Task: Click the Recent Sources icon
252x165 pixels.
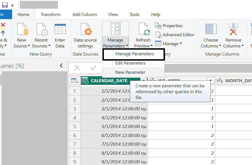Action: click(x=42, y=29)
